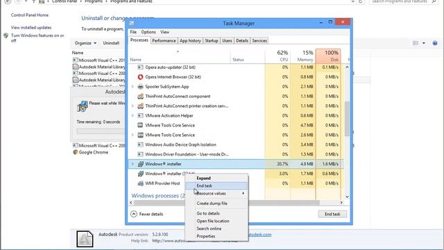Click the Fewer details arrow icon
Image resolution: width=444 pixels, height=250 pixels.
pyautogui.click(x=134, y=214)
